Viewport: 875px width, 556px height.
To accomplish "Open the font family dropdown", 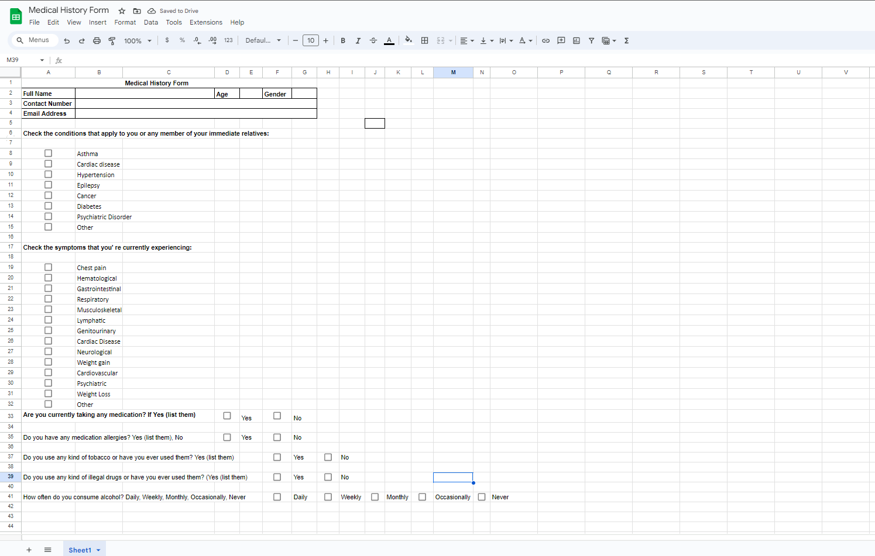I will click(x=263, y=40).
